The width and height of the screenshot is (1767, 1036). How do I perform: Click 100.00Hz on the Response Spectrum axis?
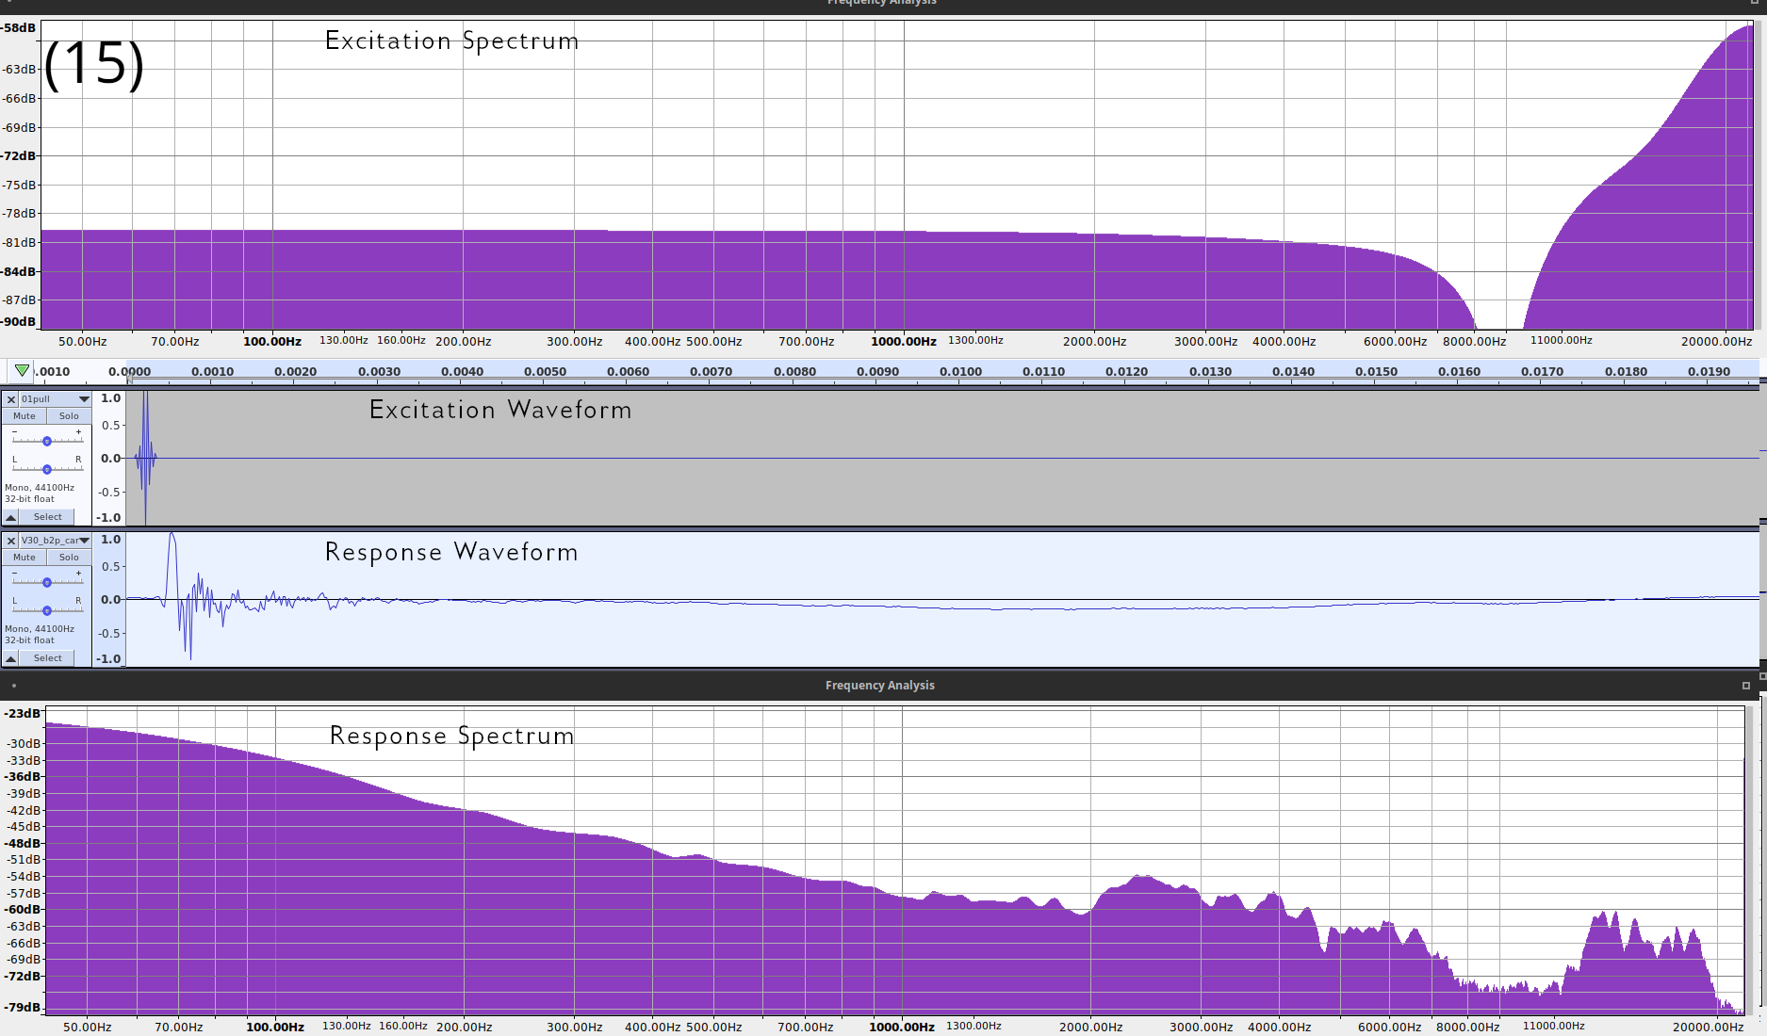[275, 1028]
